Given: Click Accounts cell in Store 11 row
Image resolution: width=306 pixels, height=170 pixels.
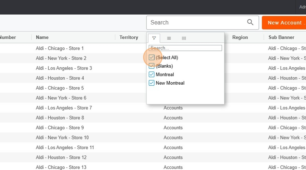Looking at the screenshot, I should 173,147.
